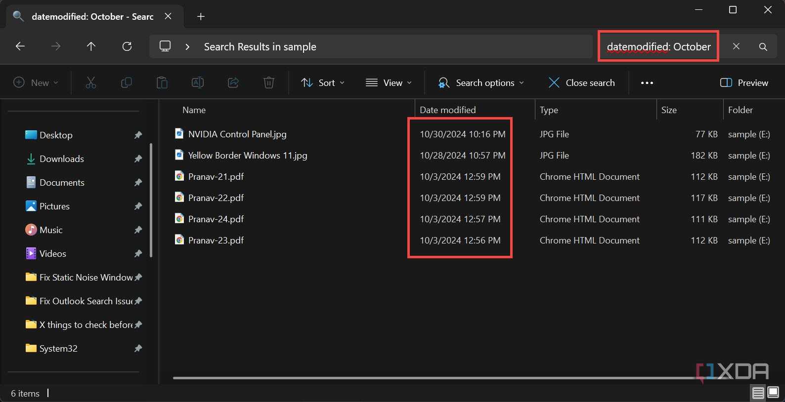Viewport: 785px width, 402px height.
Task: Run search with magnifier icon
Action: click(763, 46)
